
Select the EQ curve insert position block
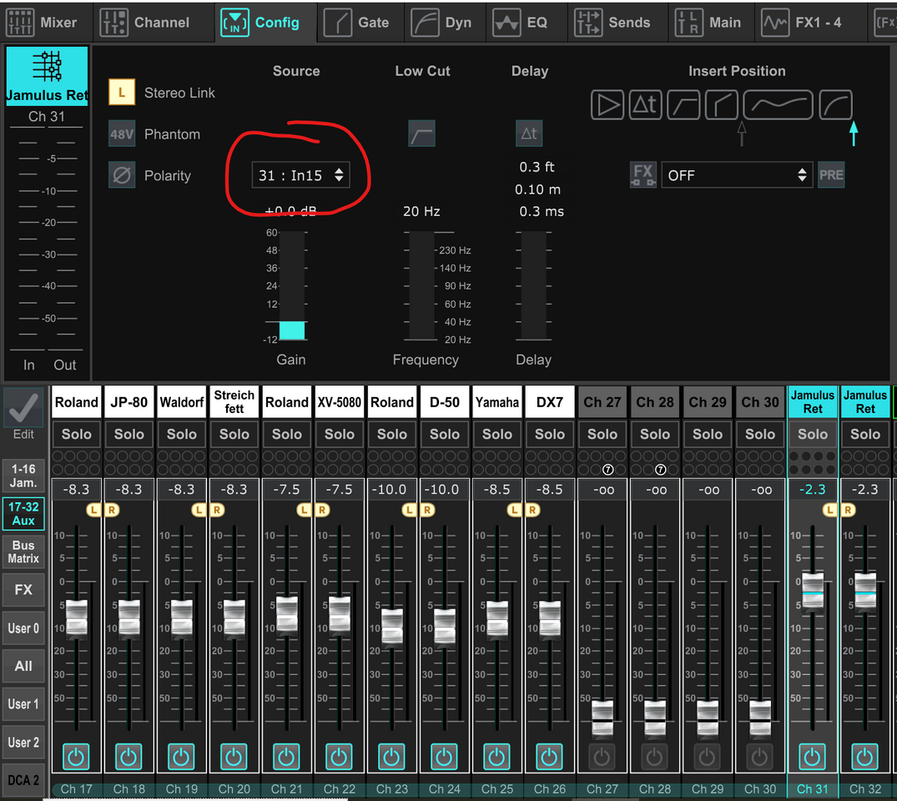coord(778,104)
